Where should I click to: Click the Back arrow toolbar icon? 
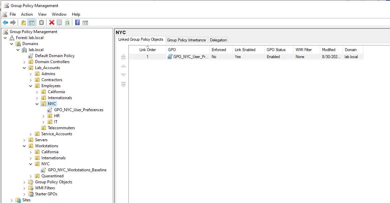click(x=5, y=23)
